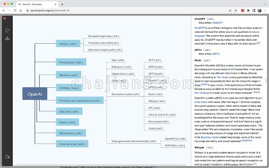Screen dimensions: 269x168
Task: Select the OpenAI - Wikipedia tab
Action: (37, 4)
